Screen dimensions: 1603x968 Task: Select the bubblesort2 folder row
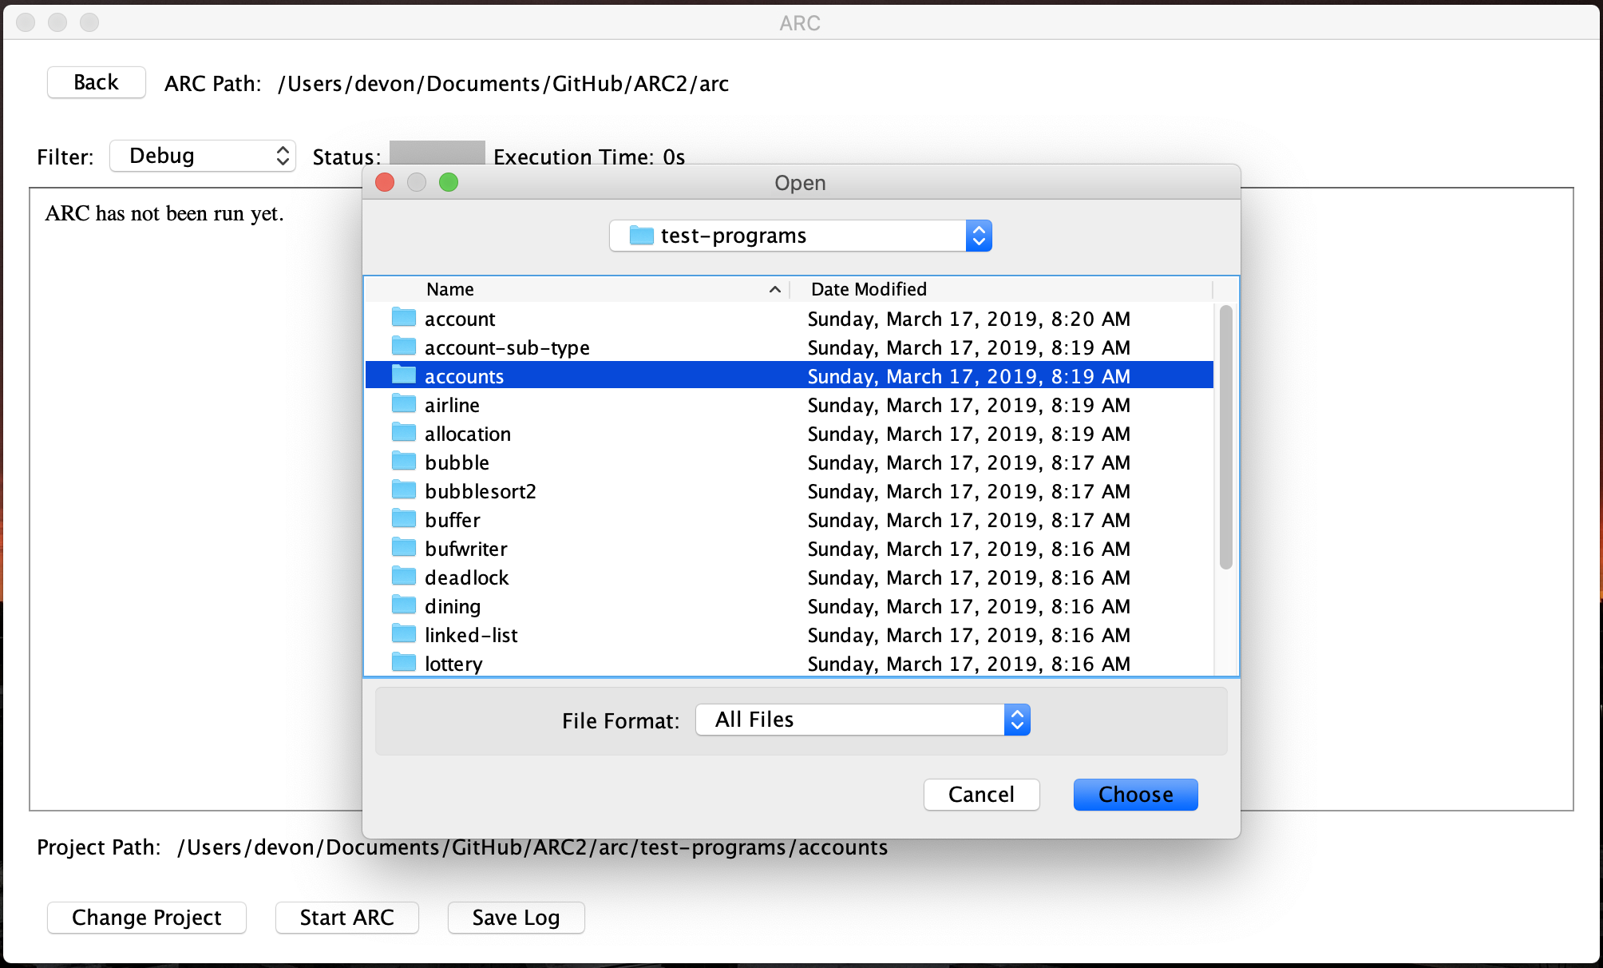481,491
